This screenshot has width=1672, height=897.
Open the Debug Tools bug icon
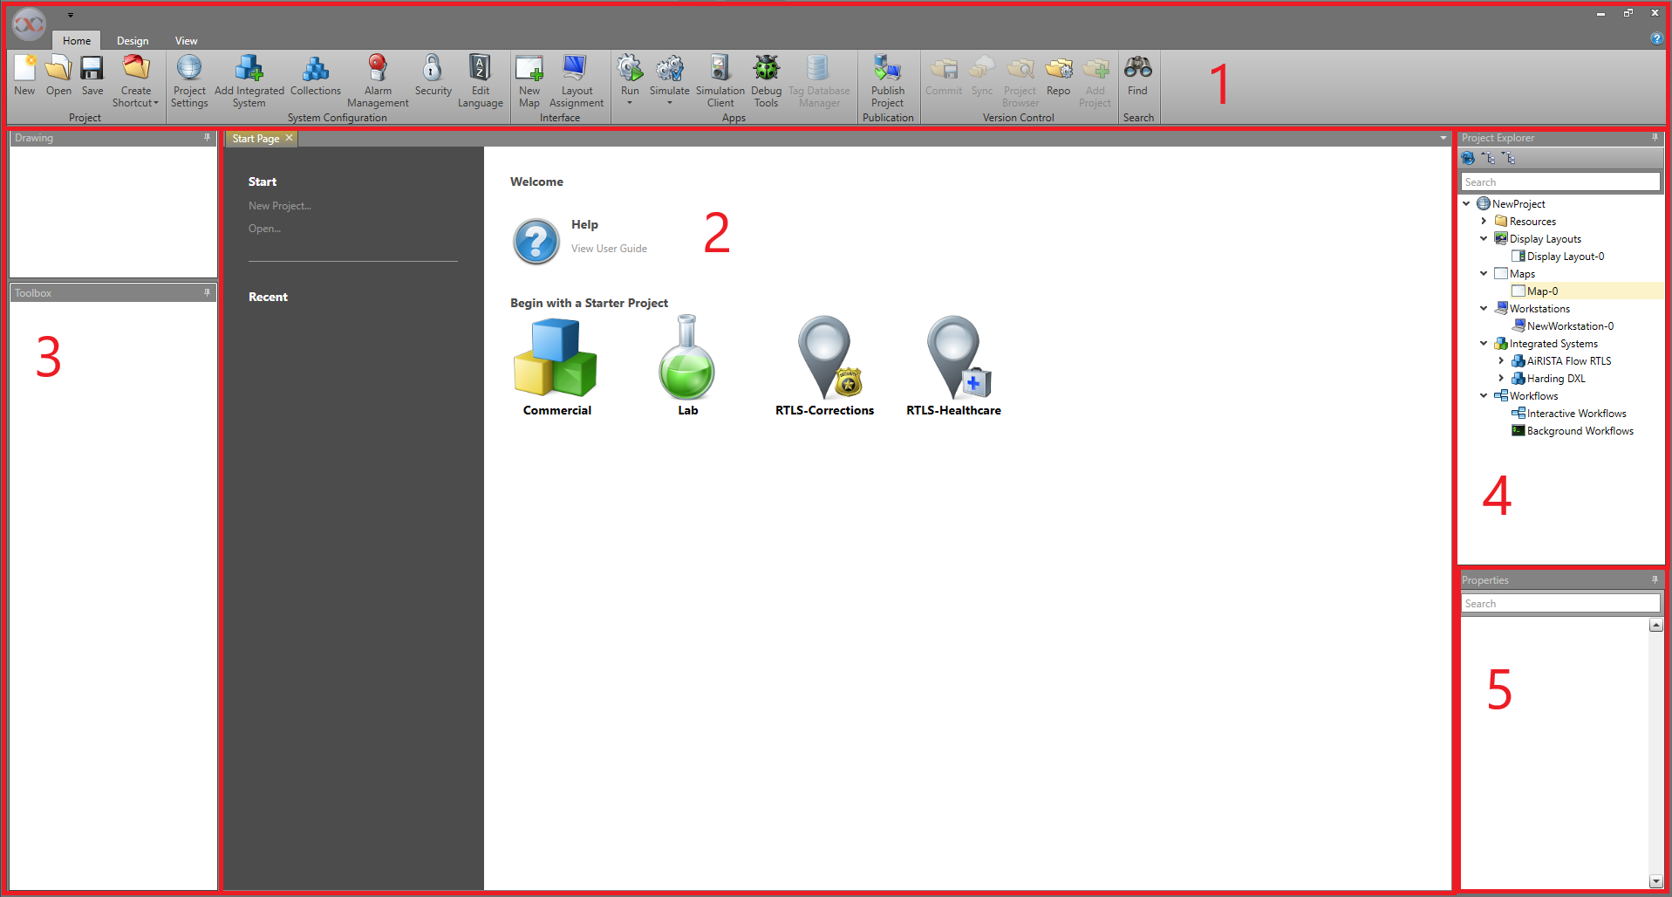point(766,69)
